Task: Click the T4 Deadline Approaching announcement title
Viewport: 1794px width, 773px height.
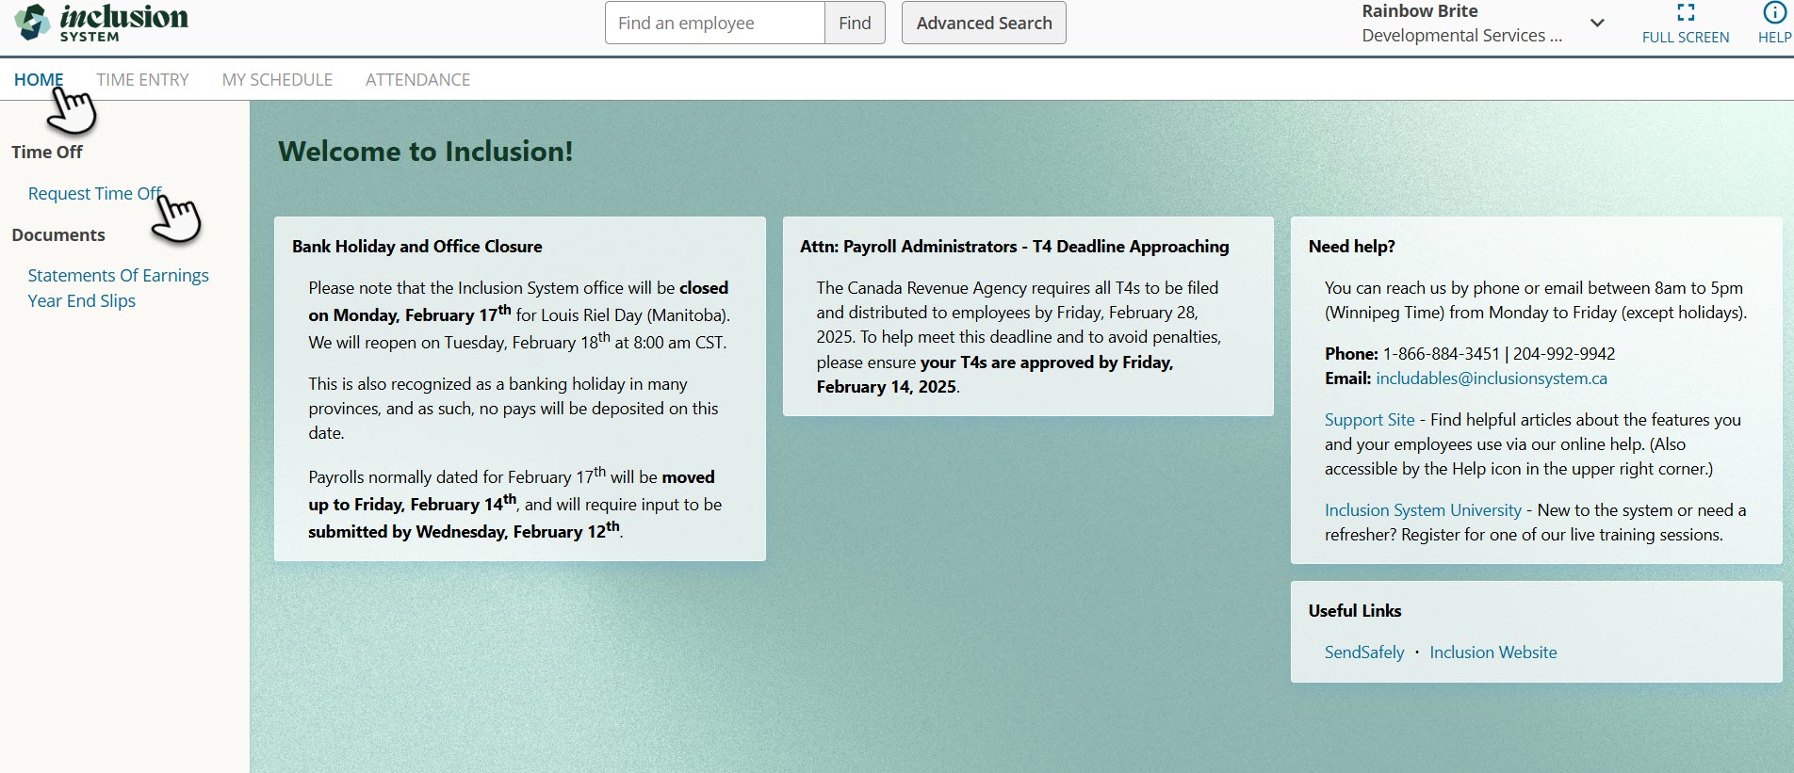Action: click(x=1015, y=247)
